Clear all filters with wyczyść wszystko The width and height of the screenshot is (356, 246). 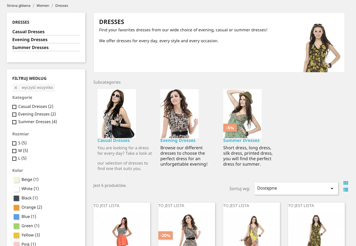(x=34, y=87)
